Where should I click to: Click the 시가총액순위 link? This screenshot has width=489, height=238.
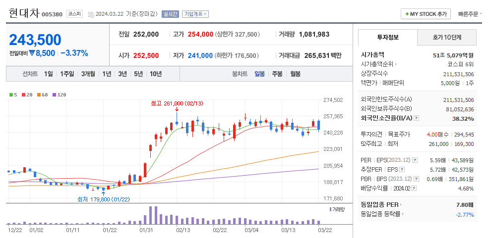pyautogui.click(x=377, y=64)
